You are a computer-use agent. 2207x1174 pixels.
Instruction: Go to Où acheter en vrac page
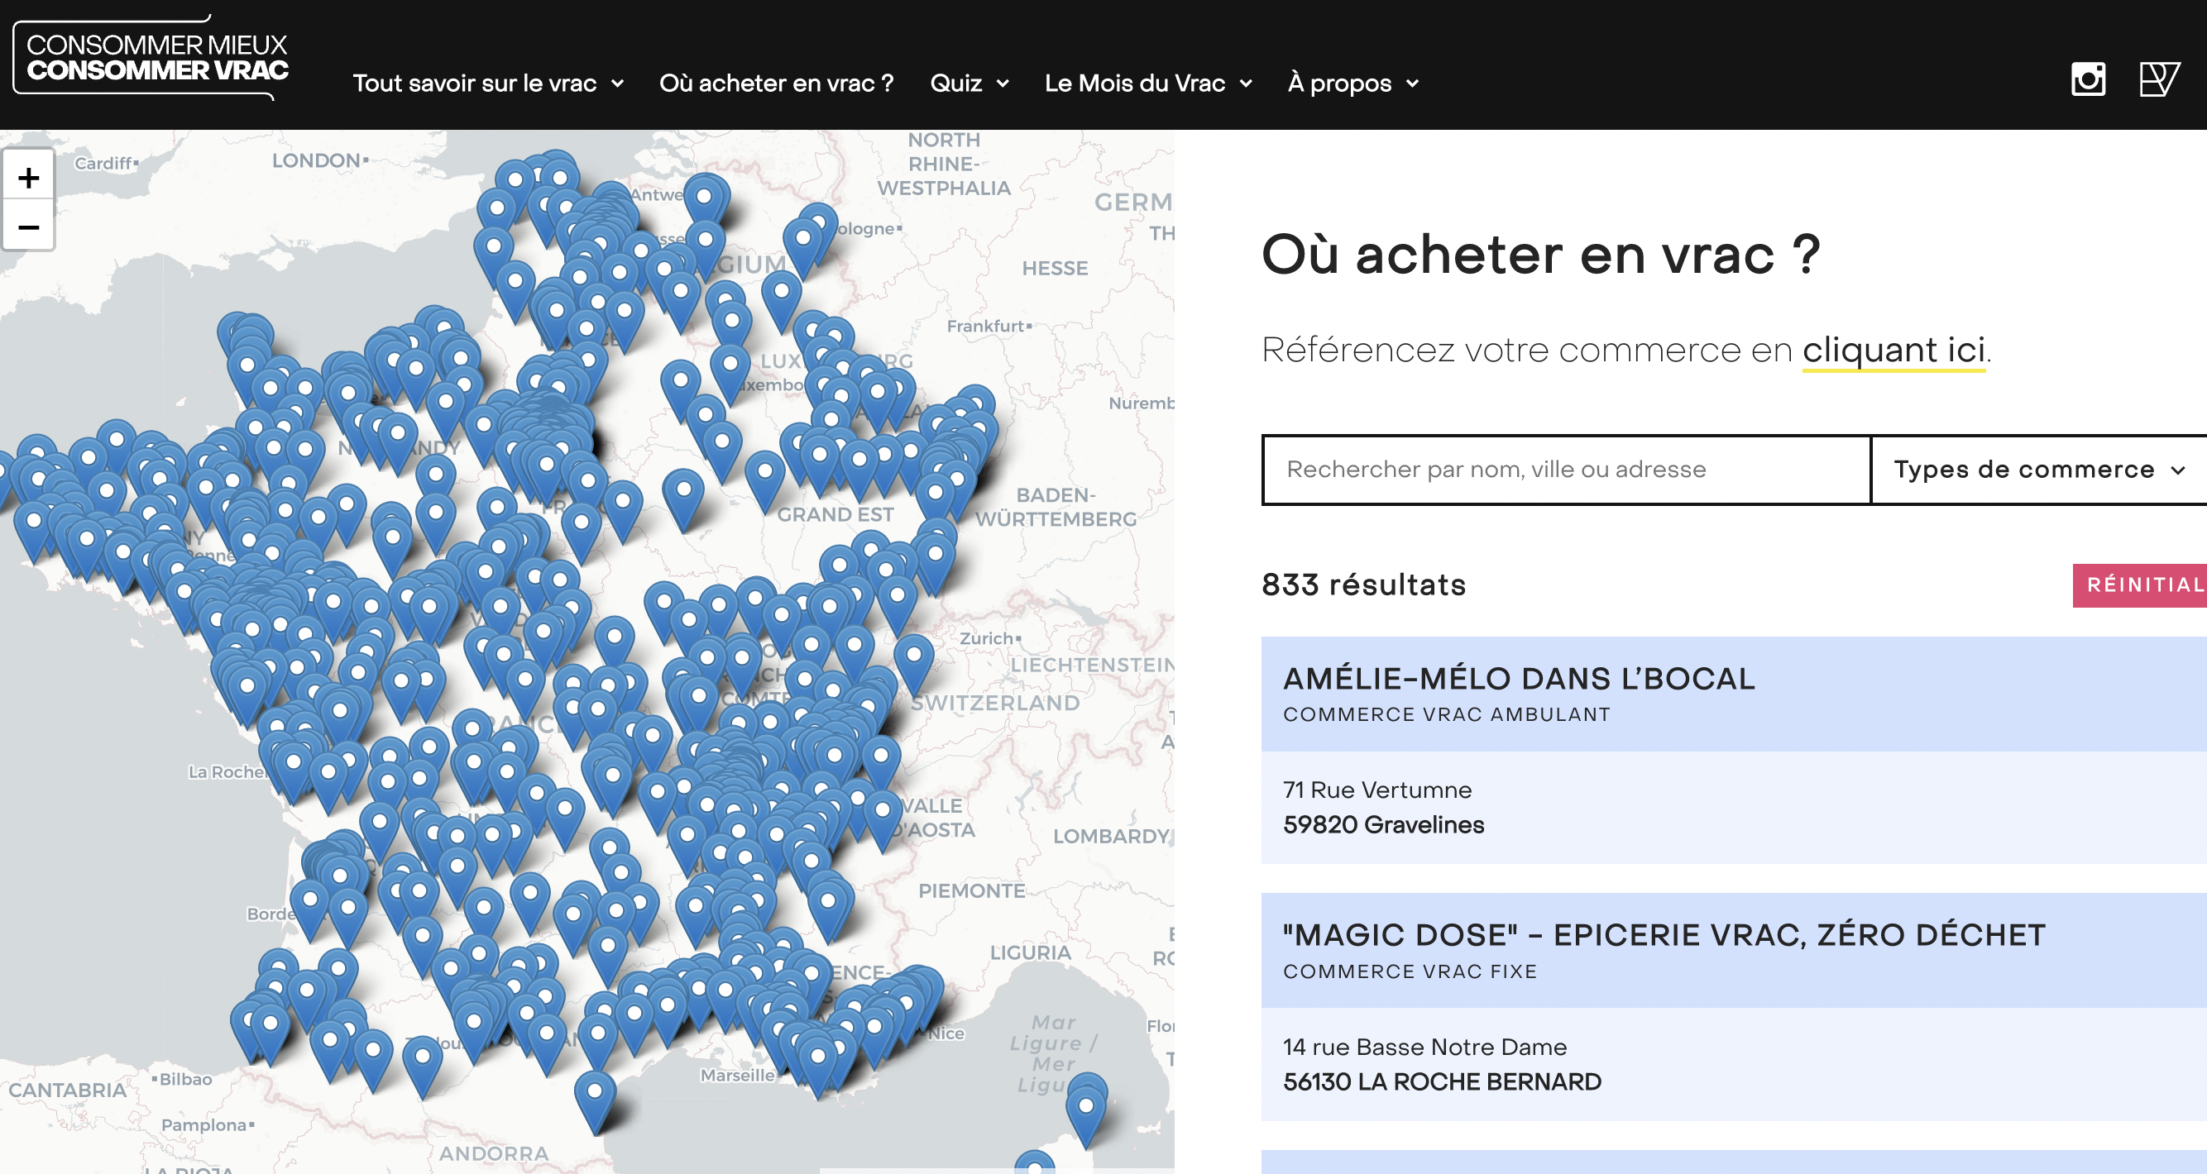pos(776,83)
